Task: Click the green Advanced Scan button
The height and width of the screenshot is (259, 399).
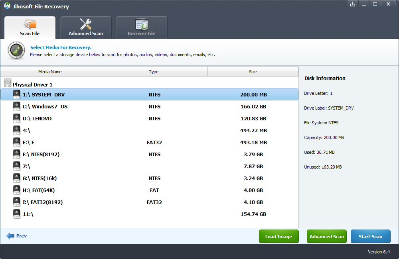Action: click(326, 236)
